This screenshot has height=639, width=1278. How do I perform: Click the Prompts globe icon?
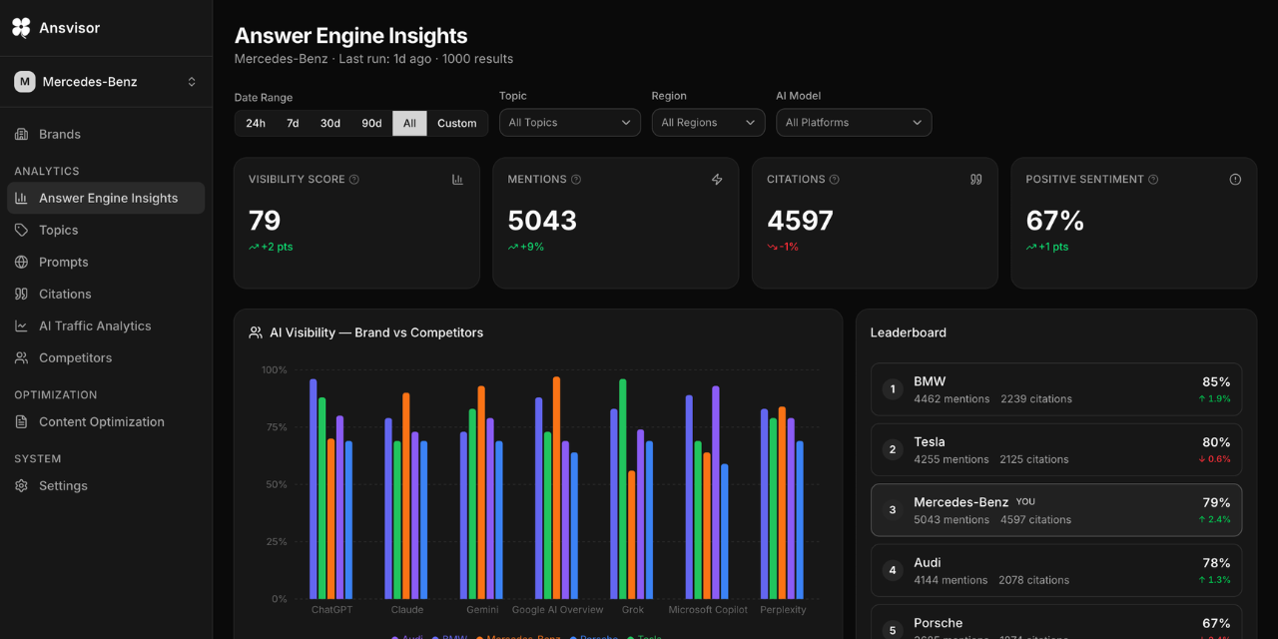(x=21, y=262)
